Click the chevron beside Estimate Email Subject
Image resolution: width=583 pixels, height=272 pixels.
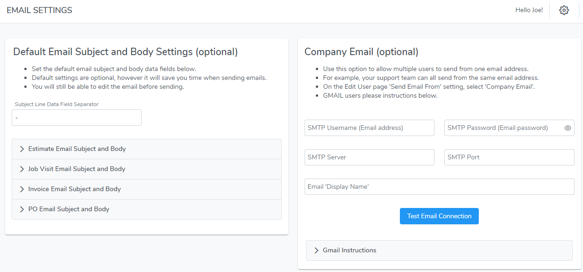coord(22,149)
